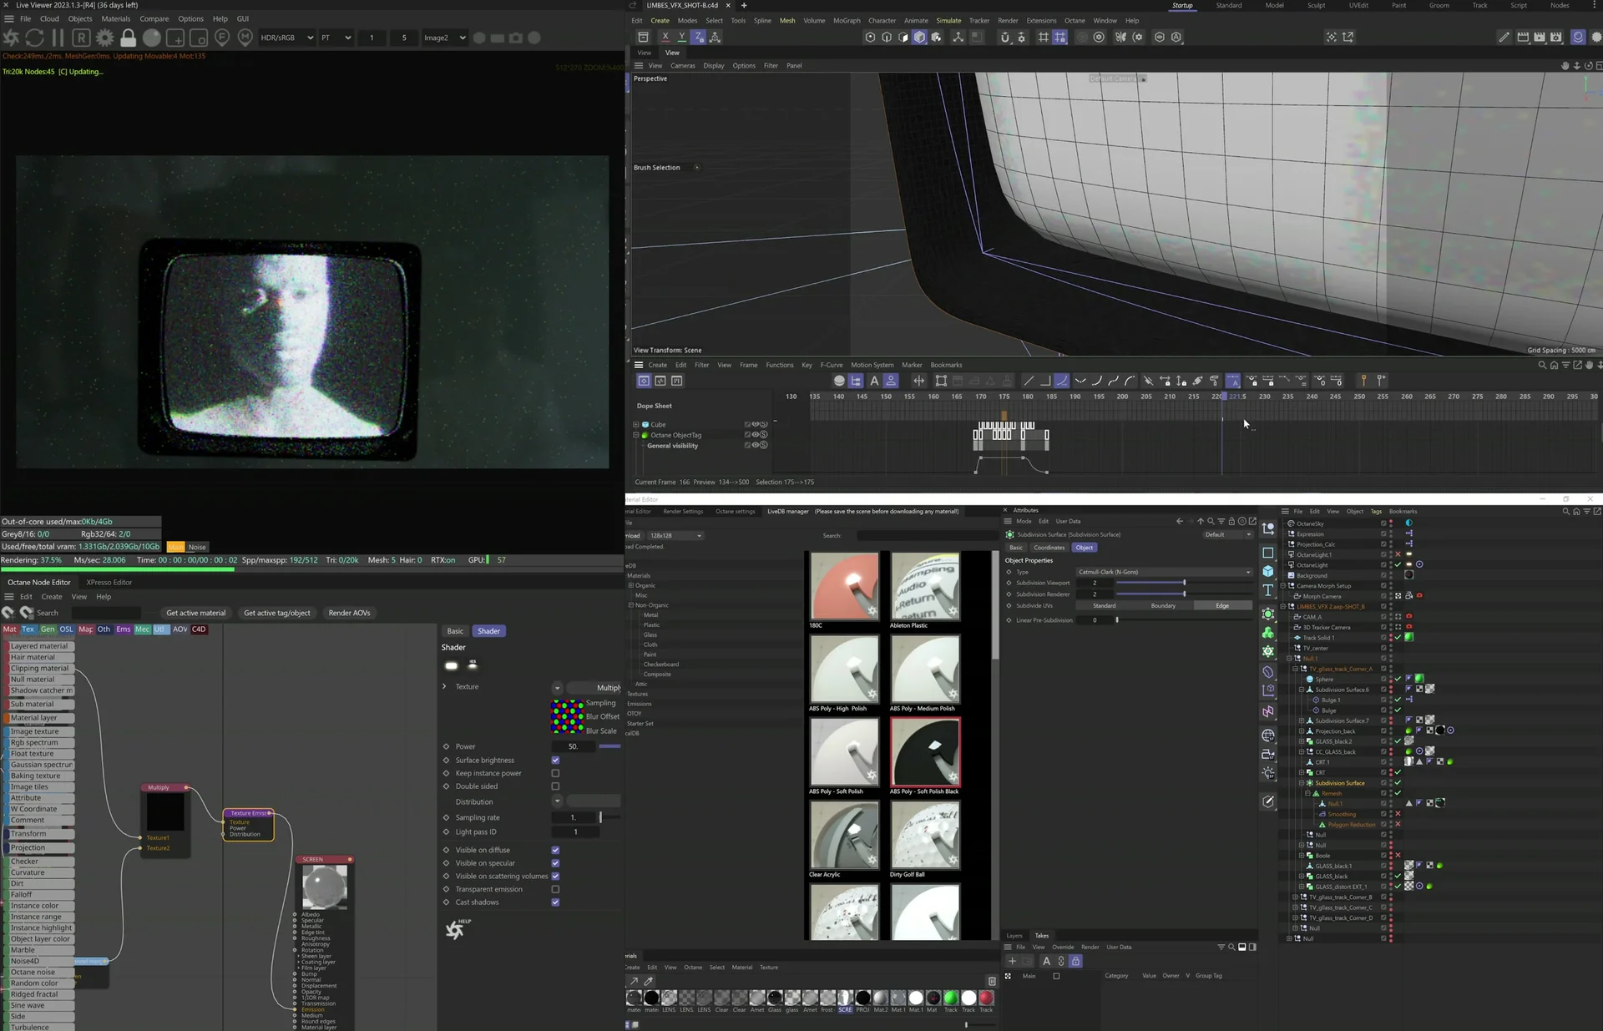1603x1031 pixels.
Task: Pause the Live Viewer render
Action: pyautogui.click(x=58, y=38)
